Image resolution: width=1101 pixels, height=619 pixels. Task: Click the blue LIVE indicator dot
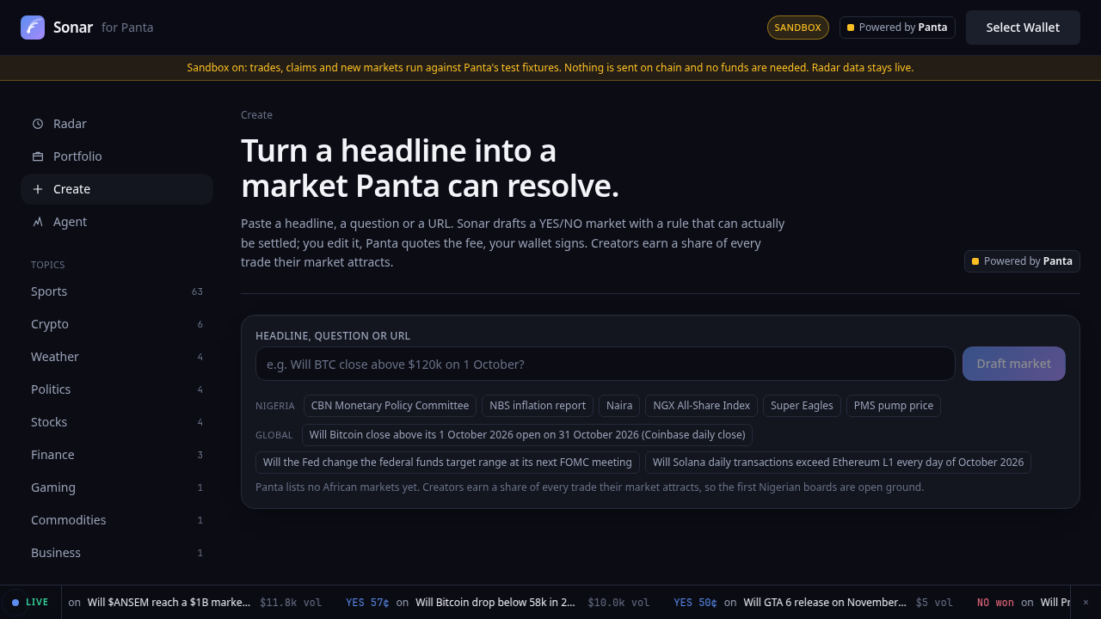[15, 603]
